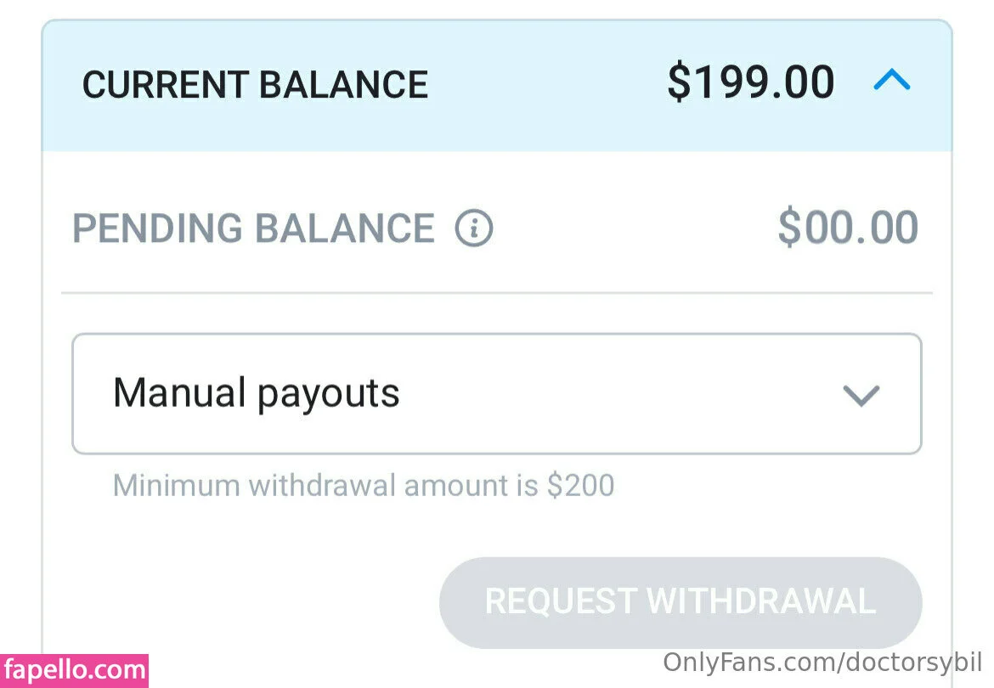Open the fapello.com watermark link

74,671
